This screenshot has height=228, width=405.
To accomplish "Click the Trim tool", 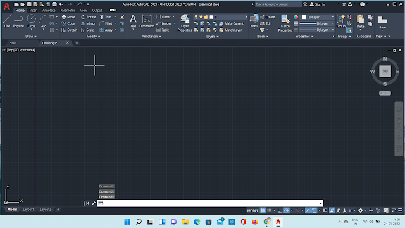I will click(106, 17).
